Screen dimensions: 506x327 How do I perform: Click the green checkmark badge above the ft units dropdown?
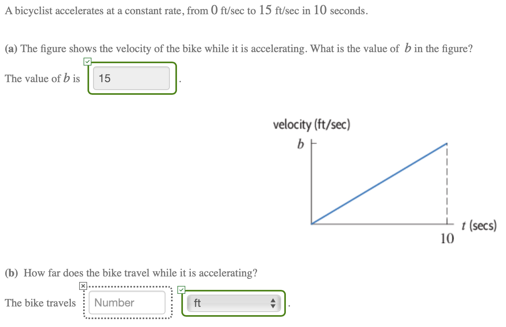pyautogui.click(x=182, y=290)
